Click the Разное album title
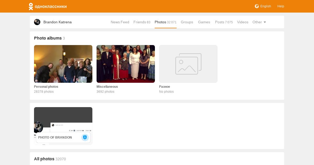This screenshot has width=314, height=165. coord(165,87)
